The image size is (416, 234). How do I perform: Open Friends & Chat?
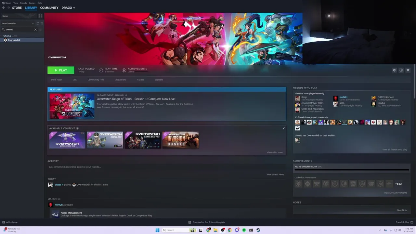pos(404,222)
